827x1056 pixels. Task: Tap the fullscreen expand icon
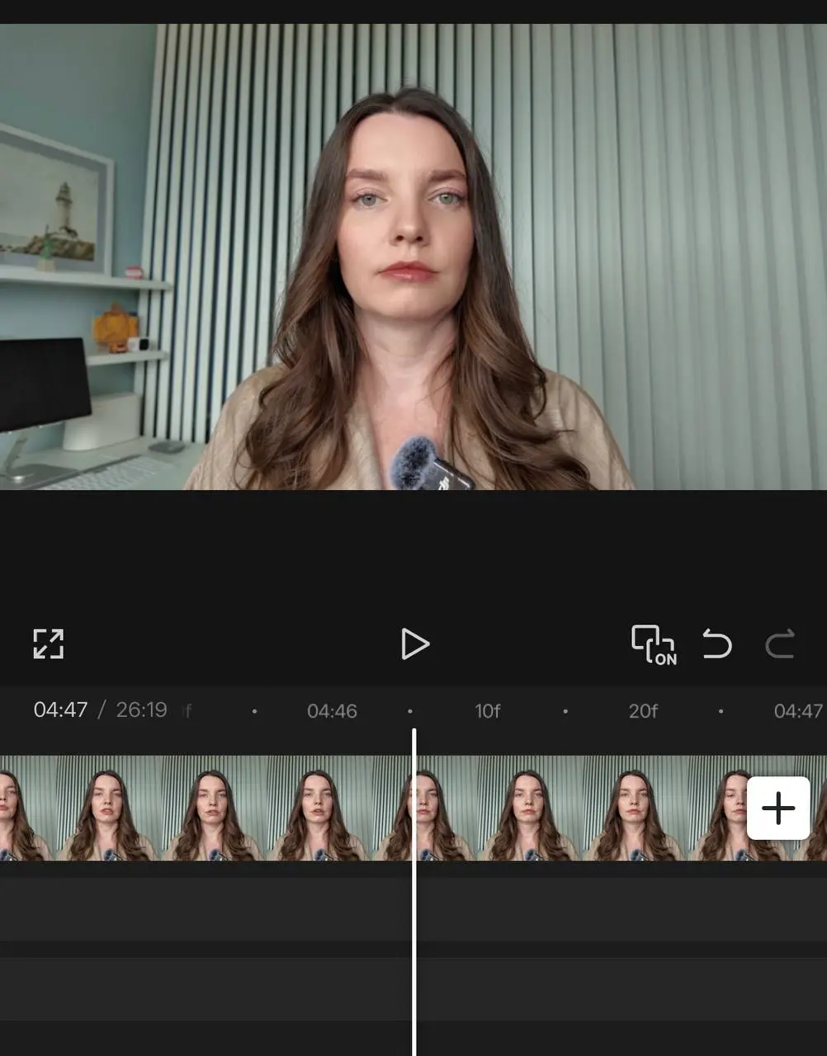pos(48,643)
